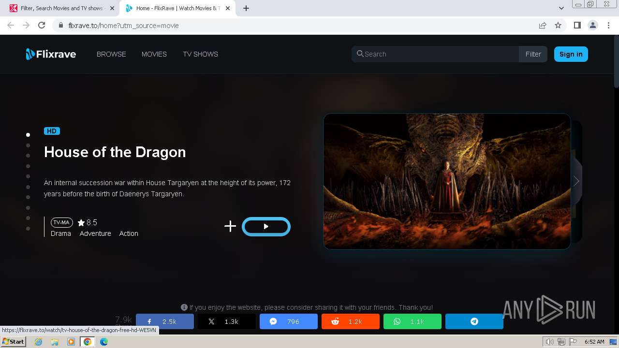This screenshot has width=619, height=348.
Task: Open a new browser tab
Action: click(x=246, y=8)
